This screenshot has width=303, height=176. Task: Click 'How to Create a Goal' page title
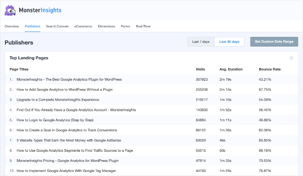(x=67, y=130)
